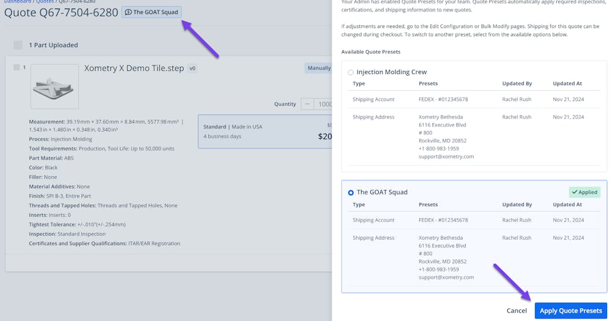The image size is (612, 321).
Task: Check the box for part number 1
Action: click(17, 67)
